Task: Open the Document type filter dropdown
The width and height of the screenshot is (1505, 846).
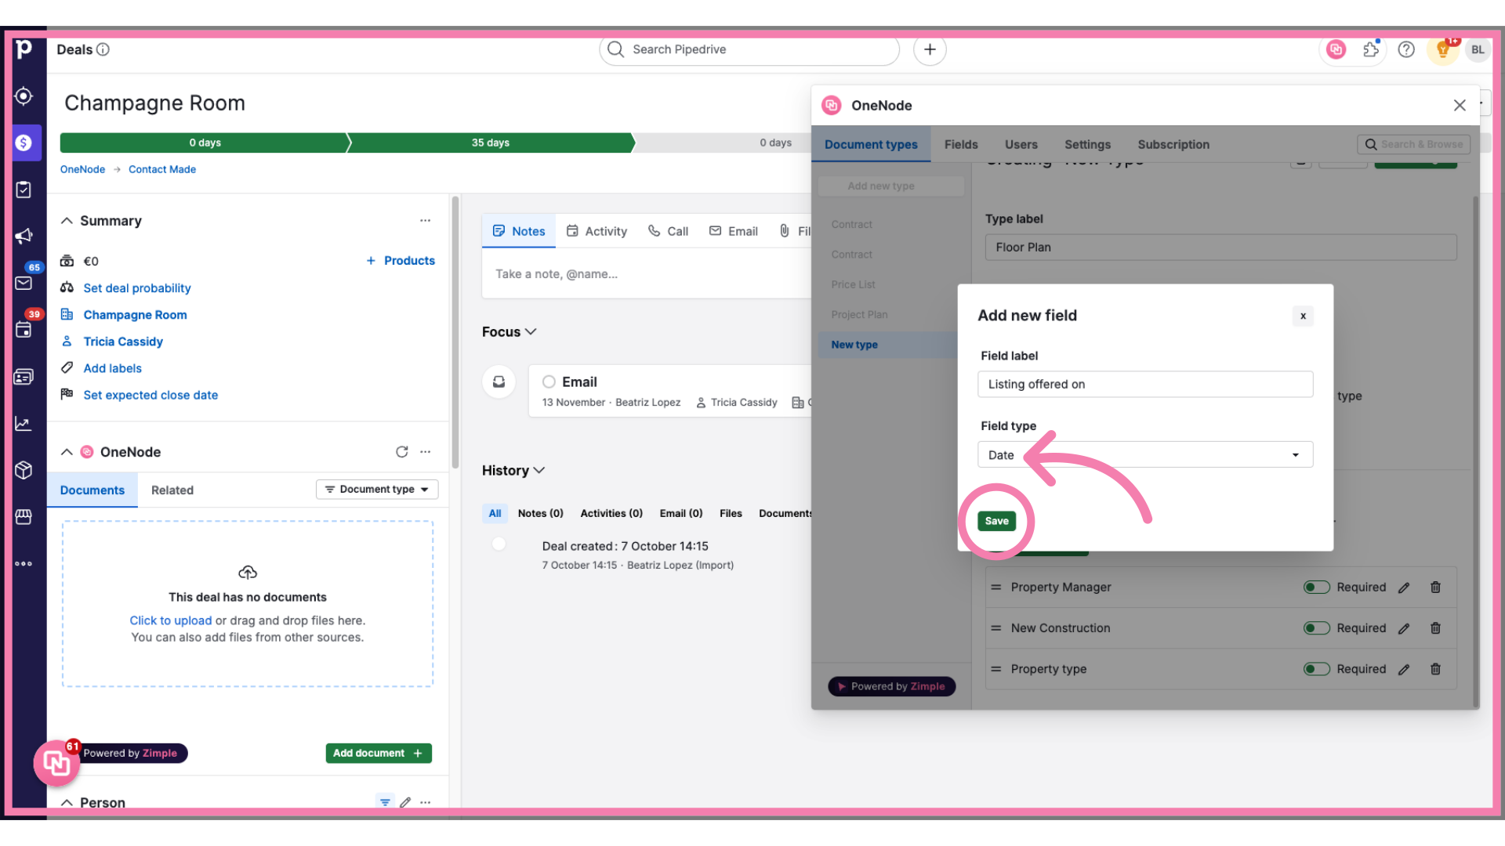Action: click(377, 490)
